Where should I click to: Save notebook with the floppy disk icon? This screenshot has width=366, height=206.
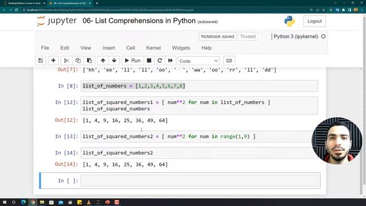click(x=41, y=61)
